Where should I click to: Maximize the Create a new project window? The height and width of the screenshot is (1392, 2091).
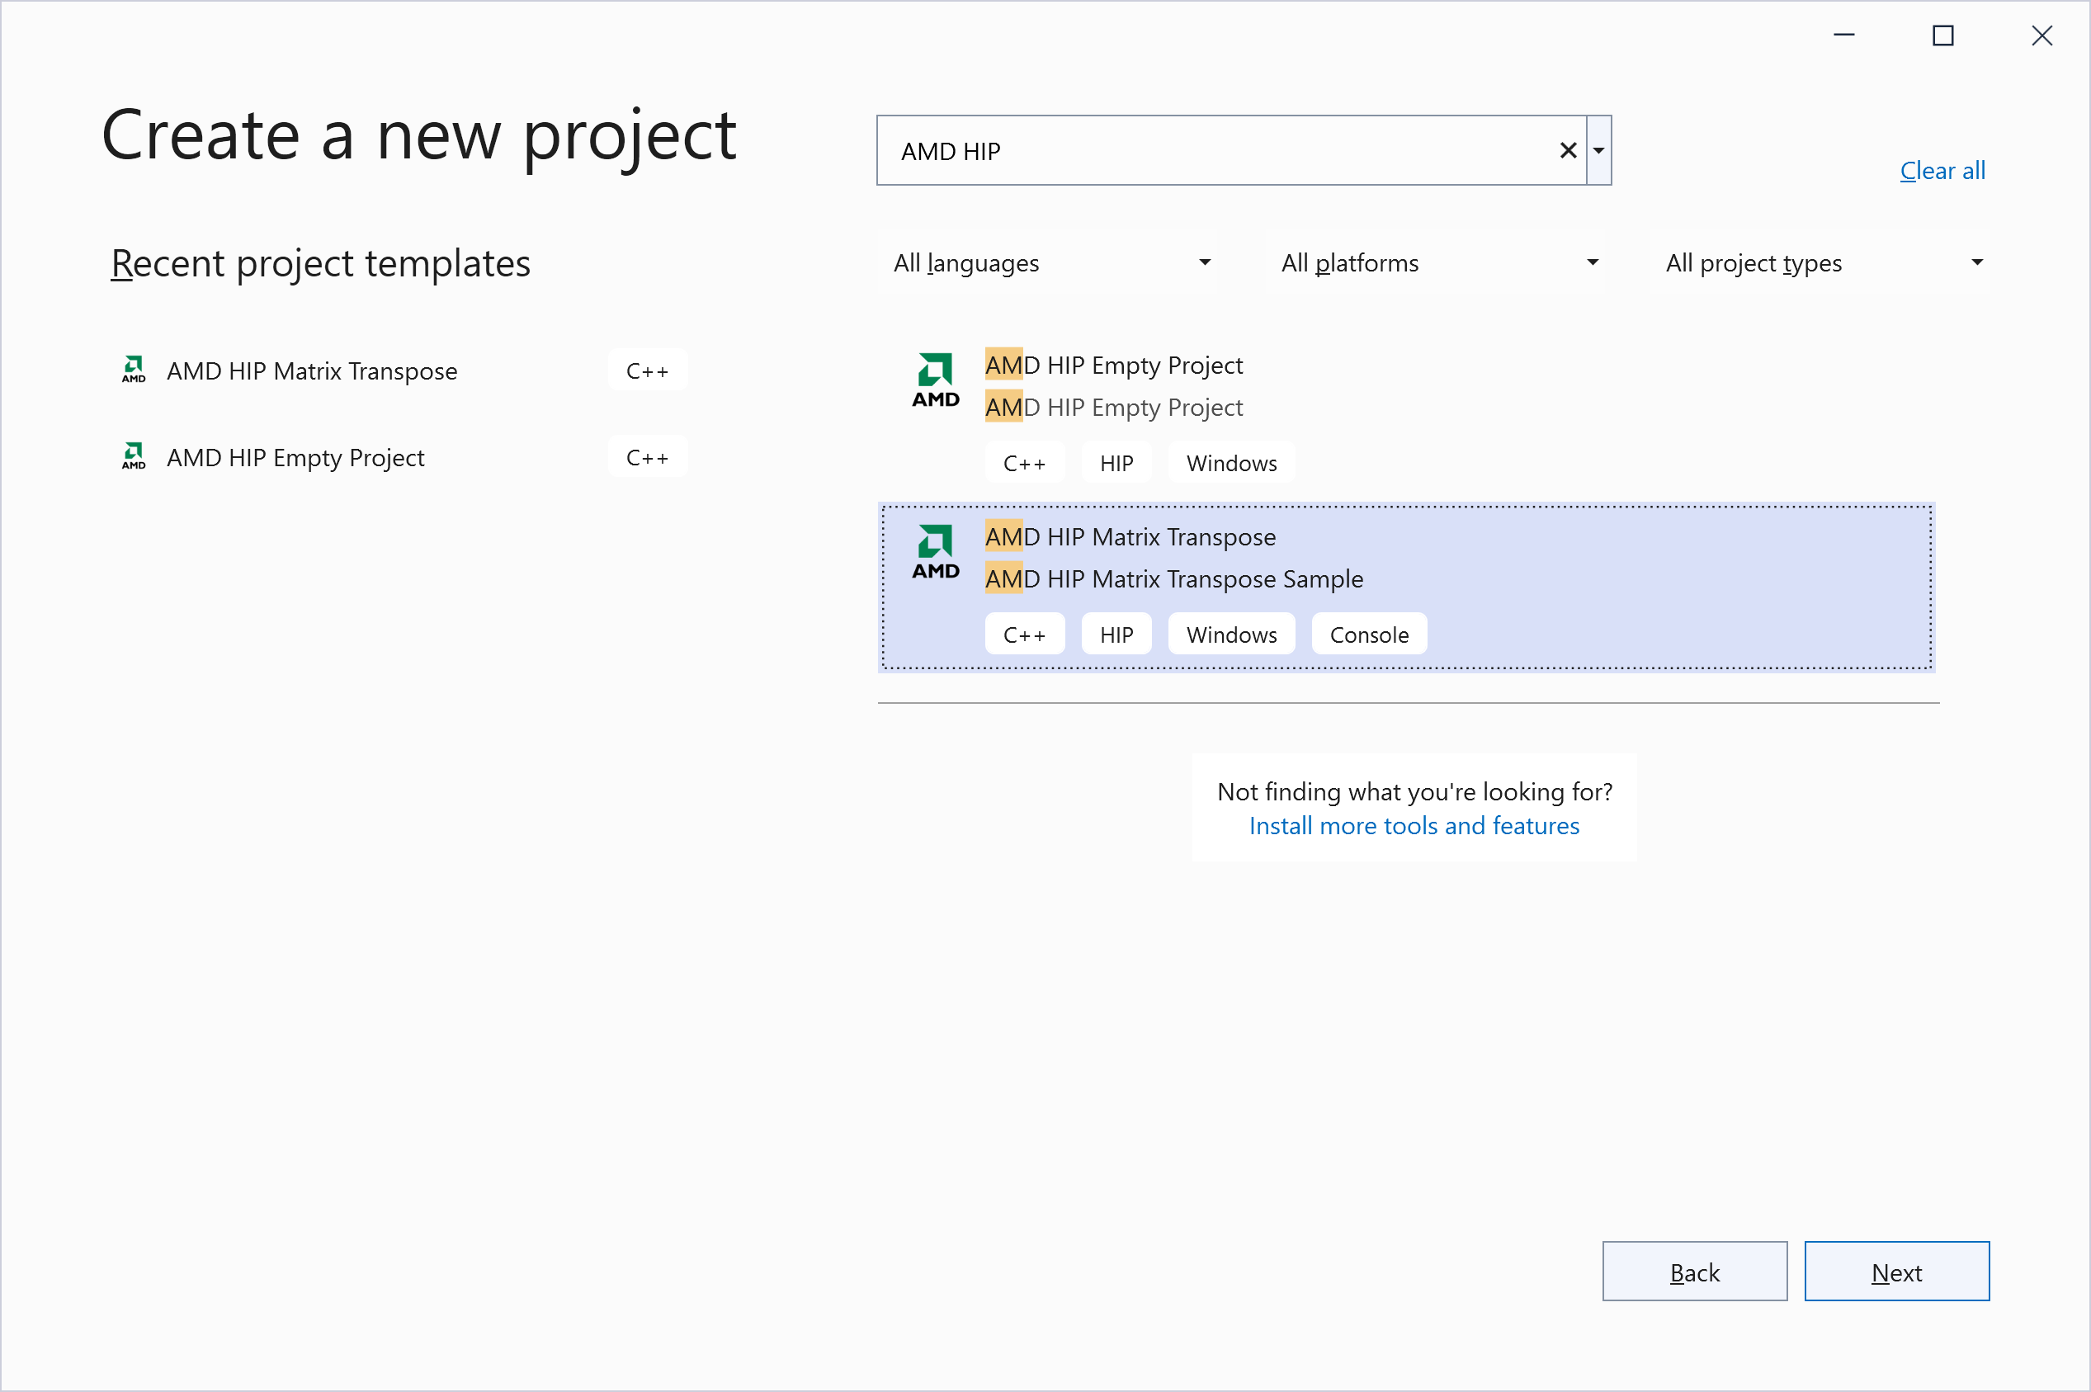(x=1942, y=35)
